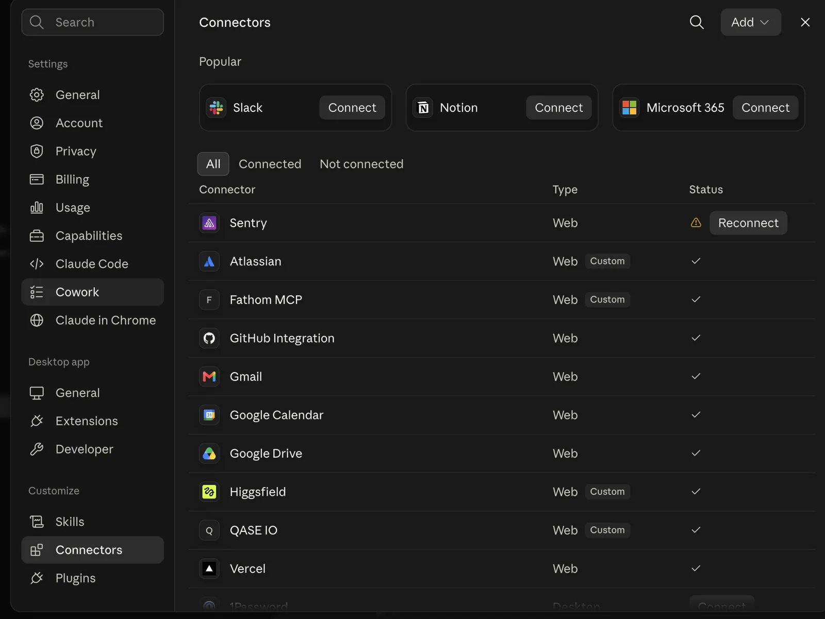825x619 pixels.
Task: Click the Extensions plug icon
Action: click(x=37, y=421)
